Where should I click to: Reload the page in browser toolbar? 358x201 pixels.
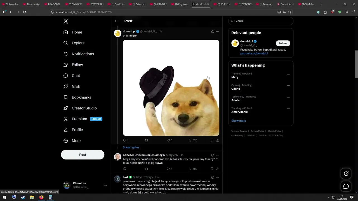click(x=25, y=12)
